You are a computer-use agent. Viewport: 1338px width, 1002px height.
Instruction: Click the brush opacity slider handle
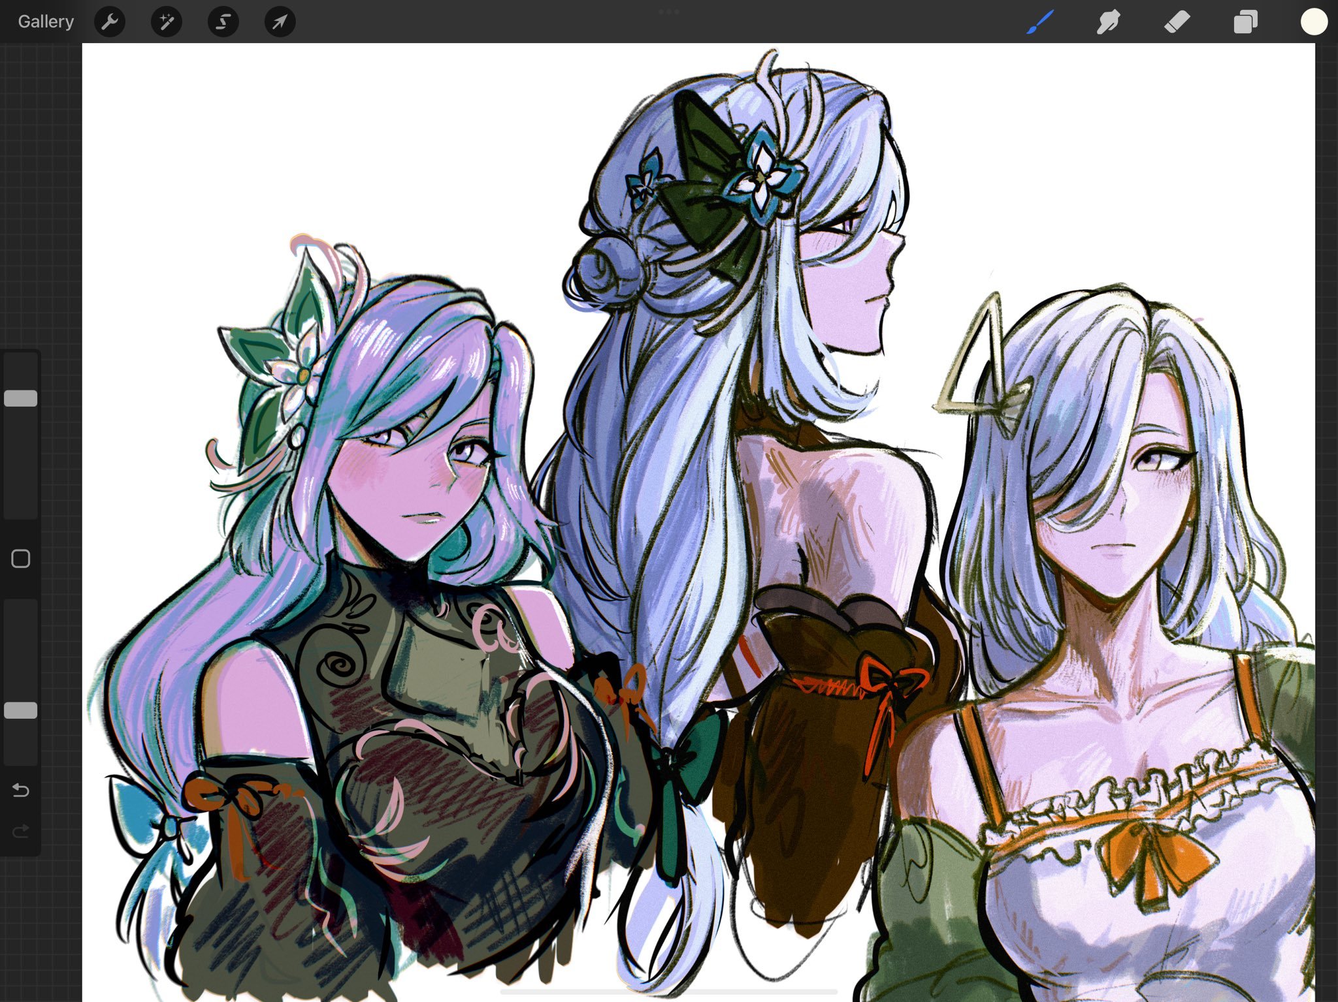[21, 711]
